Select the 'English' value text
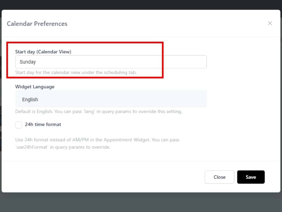282x212 pixels. [30, 99]
